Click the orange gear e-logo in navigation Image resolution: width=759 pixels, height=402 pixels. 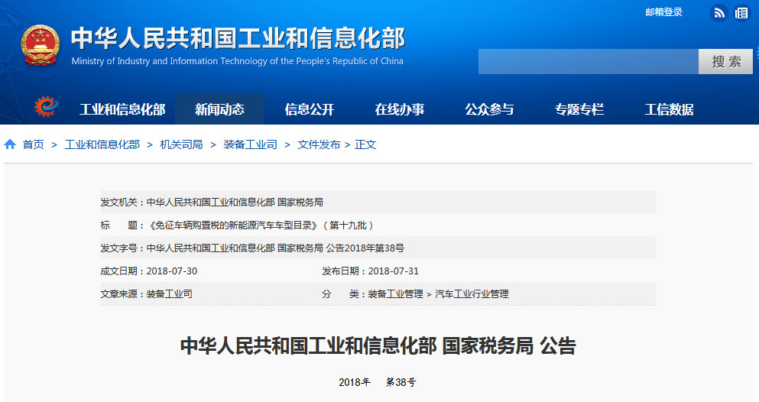tap(47, 106)
